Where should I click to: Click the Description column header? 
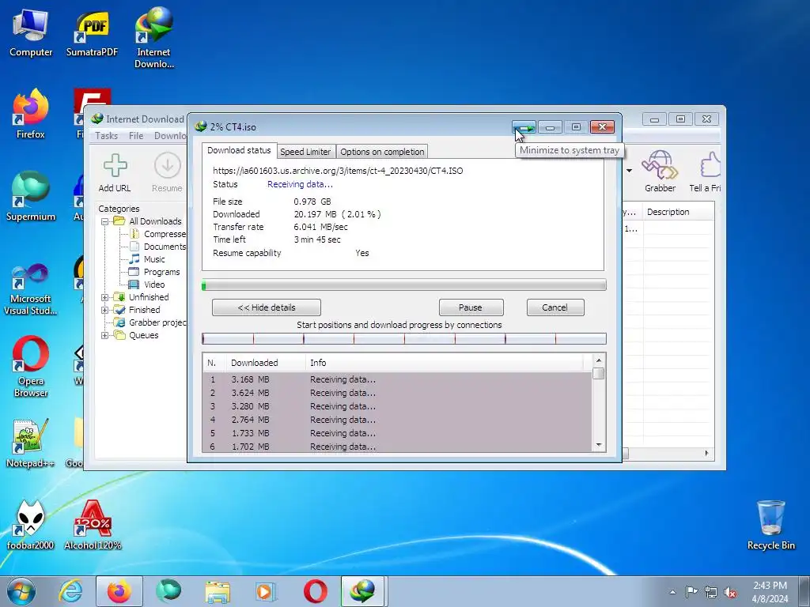pos(678,212)
